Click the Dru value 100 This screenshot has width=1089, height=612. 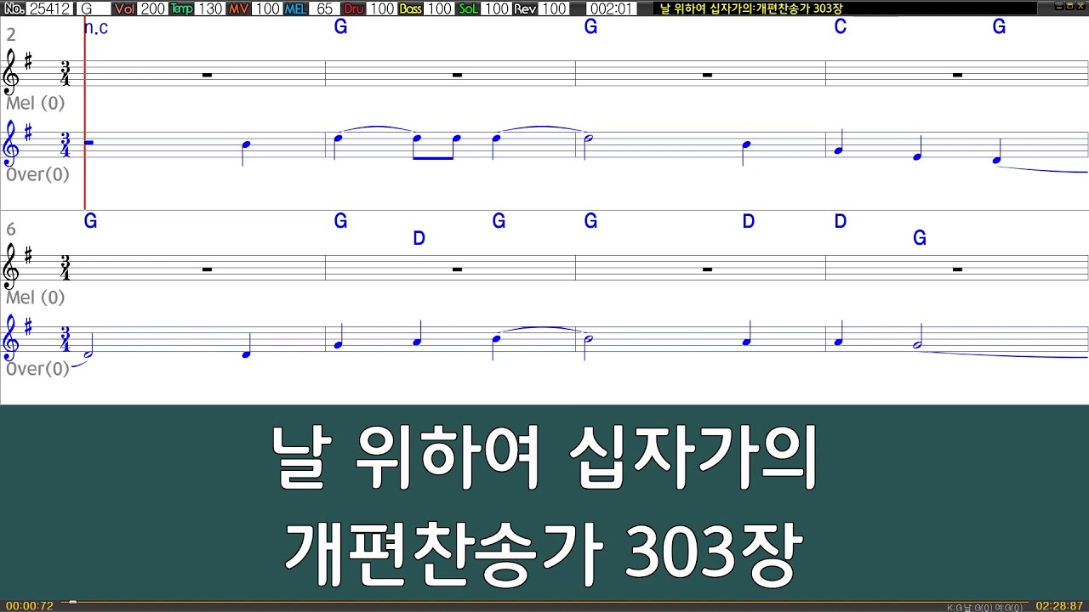(381, 8)
